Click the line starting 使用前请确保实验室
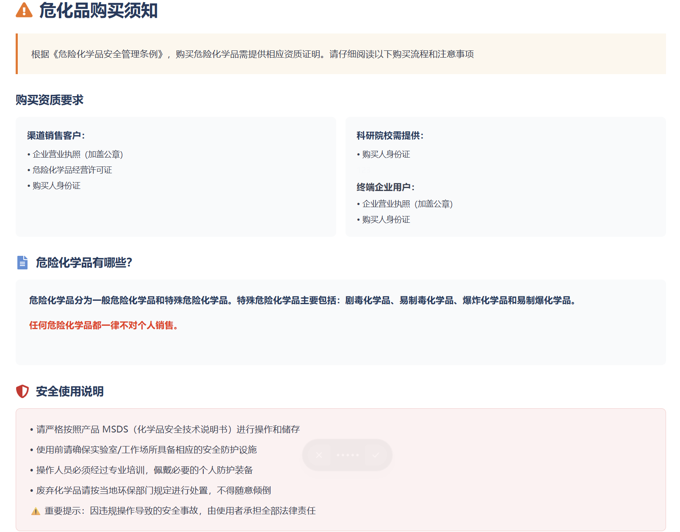 (x=144, y=450)
